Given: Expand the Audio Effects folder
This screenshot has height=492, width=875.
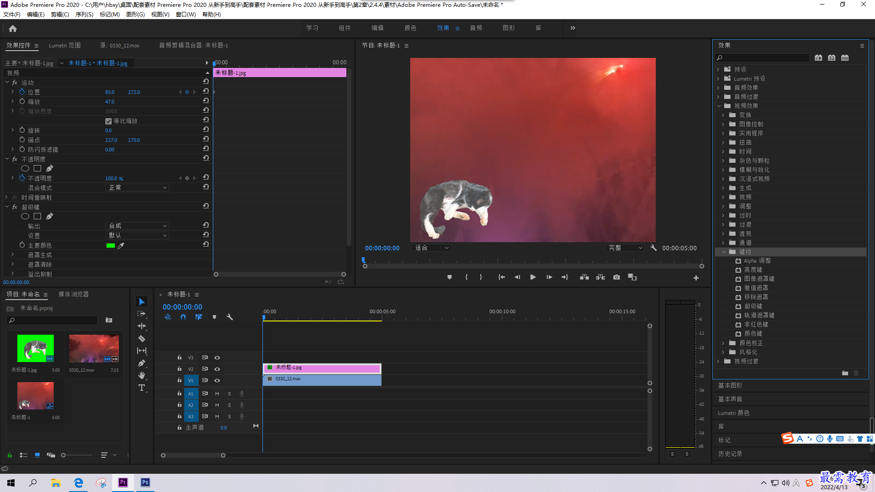Looking at the screenshot, I should (718, 88).
